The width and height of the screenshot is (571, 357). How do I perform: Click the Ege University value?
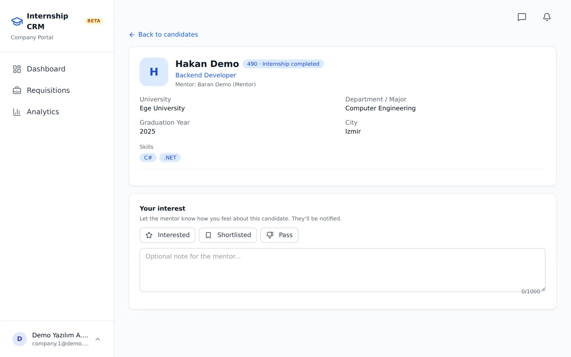162,108
